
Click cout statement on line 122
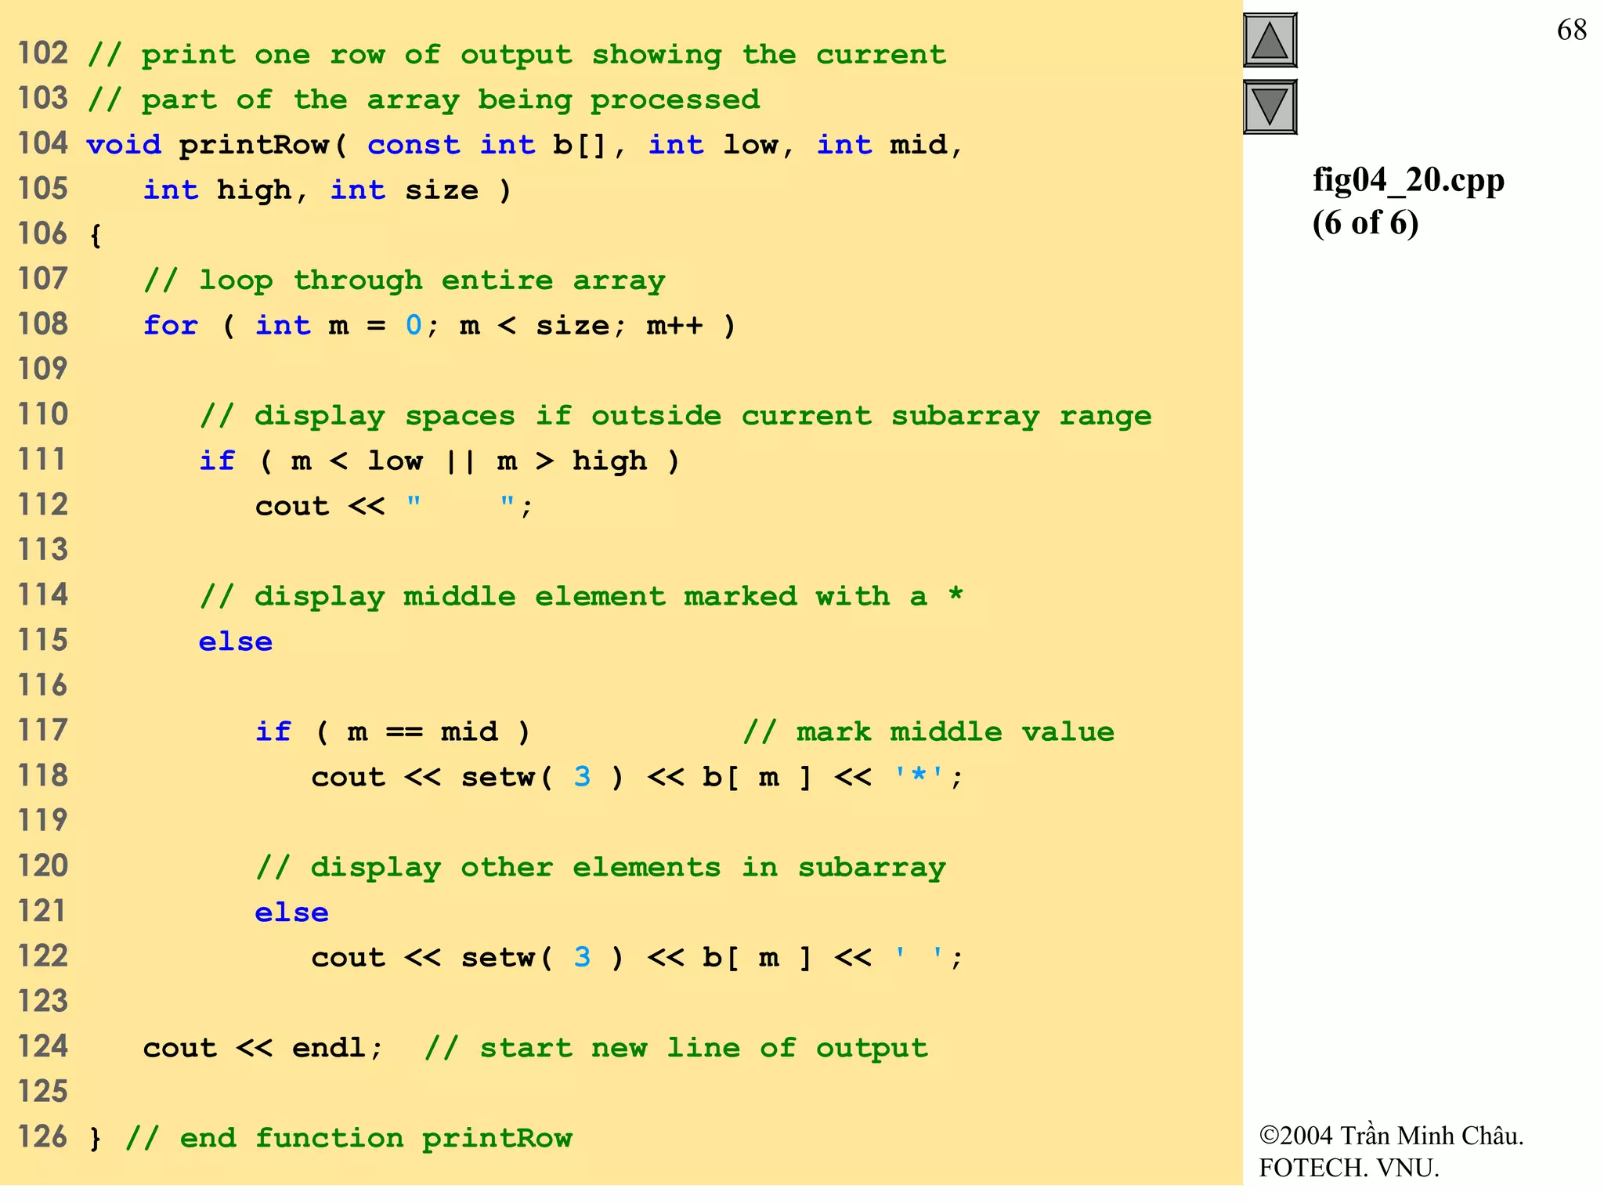[x=638, y=958]
